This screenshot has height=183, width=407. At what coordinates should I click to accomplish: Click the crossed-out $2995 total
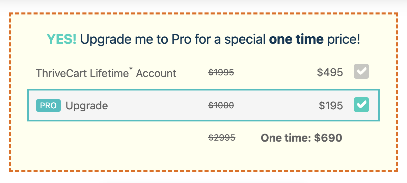222,138
